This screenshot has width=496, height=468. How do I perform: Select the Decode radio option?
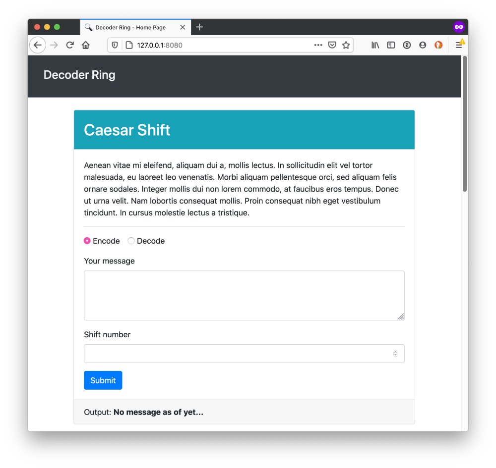click(x=131, y=241)
